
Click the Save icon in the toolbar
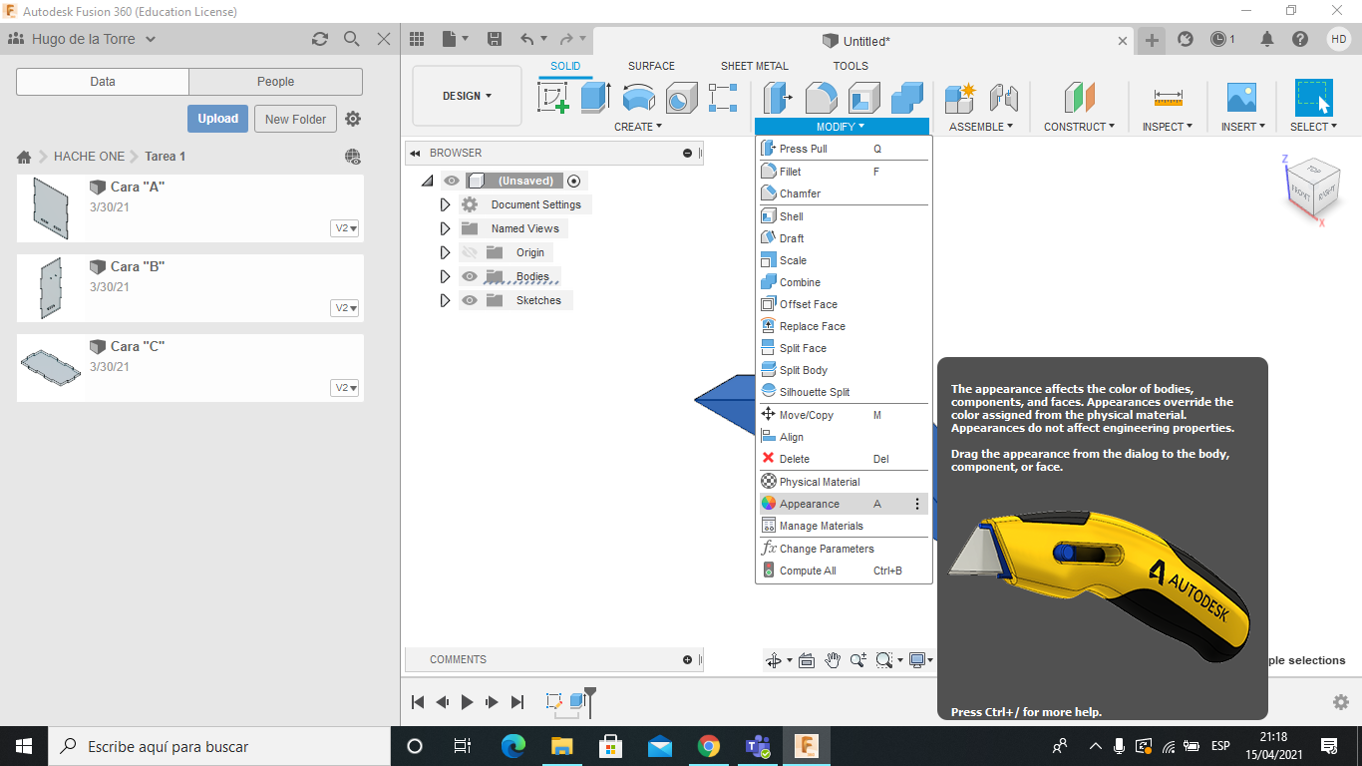(x=495, y=39)
